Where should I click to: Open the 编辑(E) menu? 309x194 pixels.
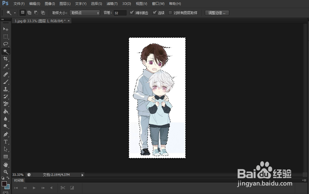point(35,4)
